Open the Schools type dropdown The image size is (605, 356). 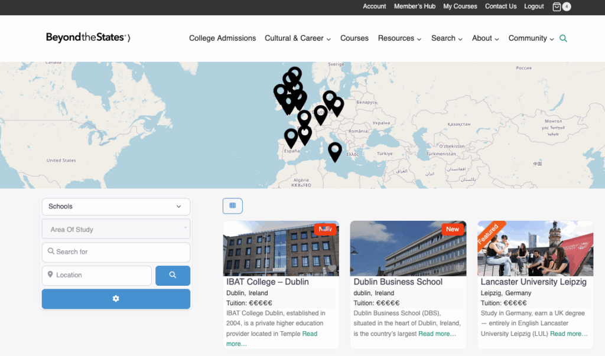116,207
